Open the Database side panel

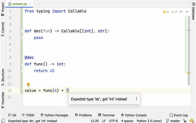pyautogui.click(x=193, y=11)
